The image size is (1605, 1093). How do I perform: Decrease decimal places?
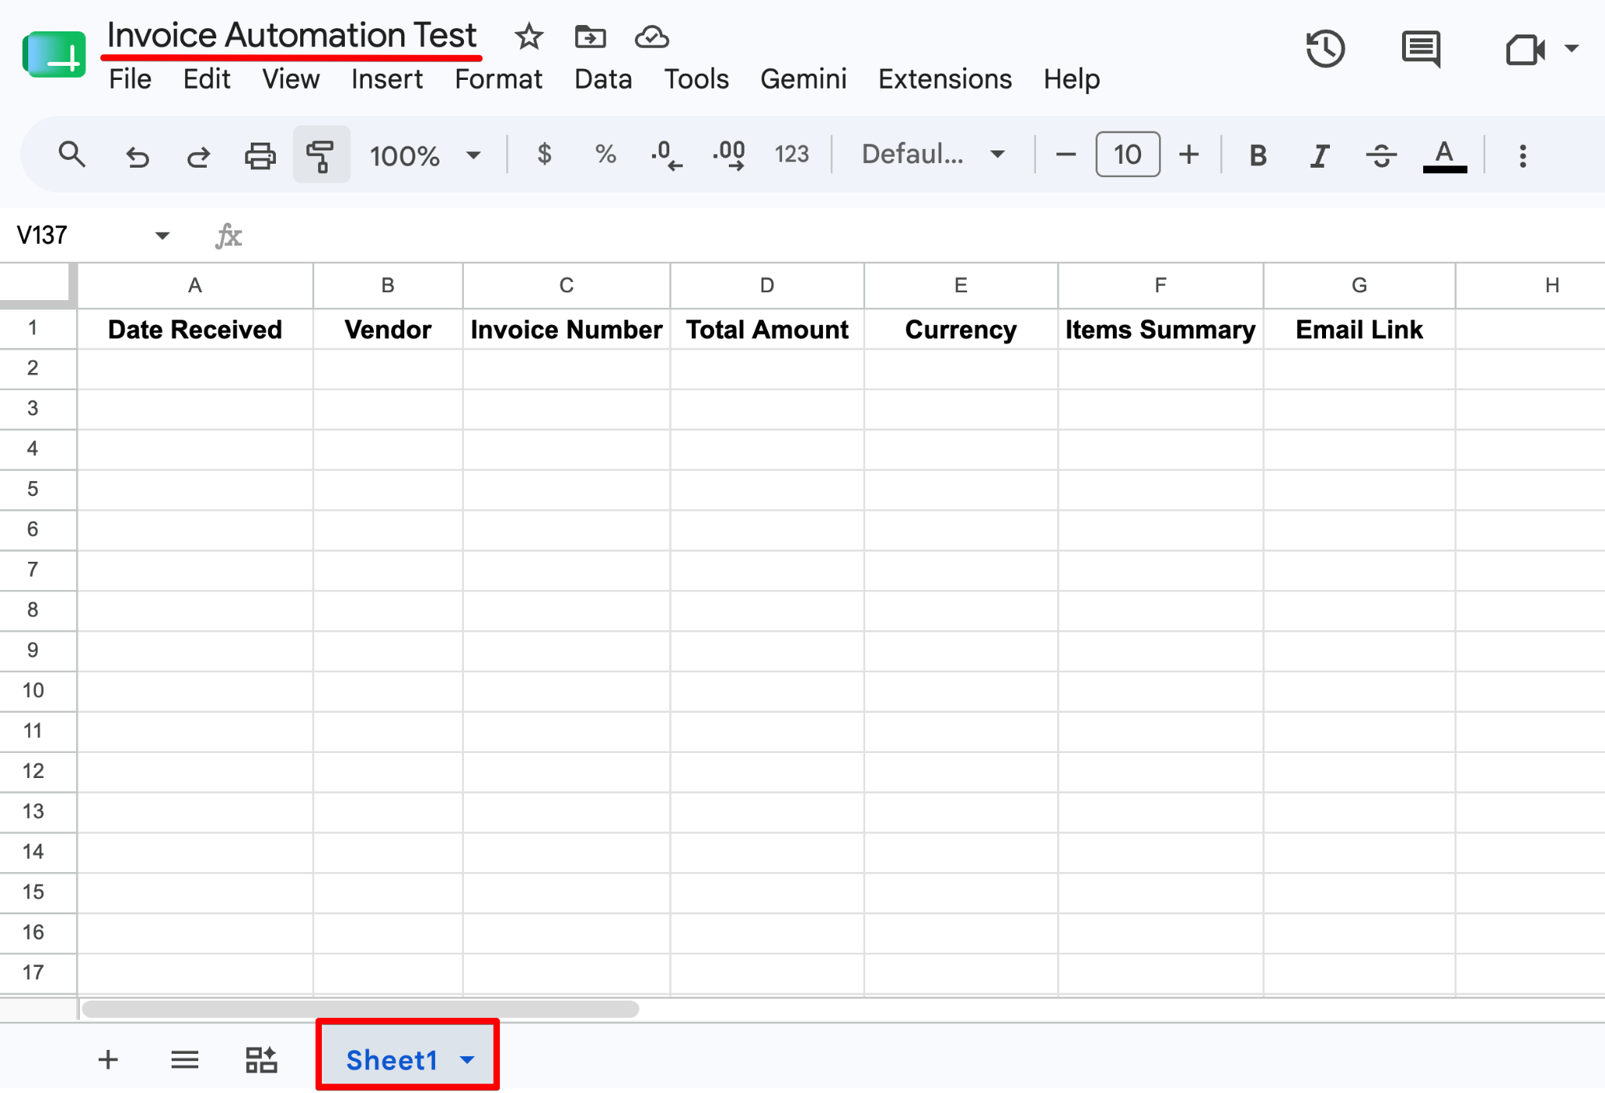pyautogui.click(x=666, y=154)
